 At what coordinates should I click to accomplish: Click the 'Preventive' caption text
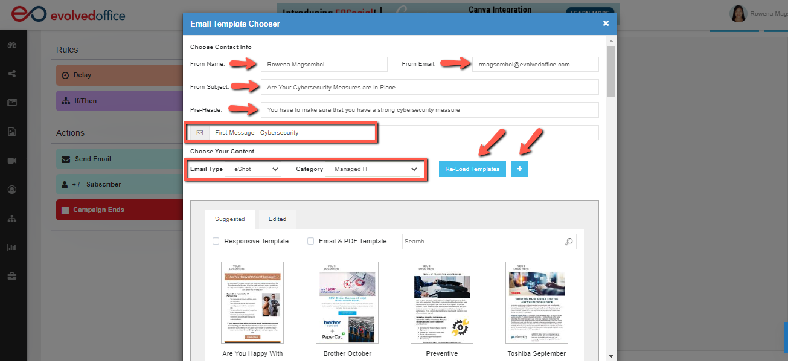[442, 353]
